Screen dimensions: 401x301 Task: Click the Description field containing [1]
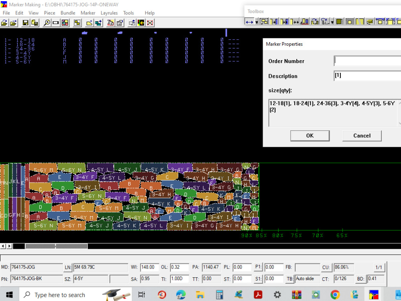367,76
